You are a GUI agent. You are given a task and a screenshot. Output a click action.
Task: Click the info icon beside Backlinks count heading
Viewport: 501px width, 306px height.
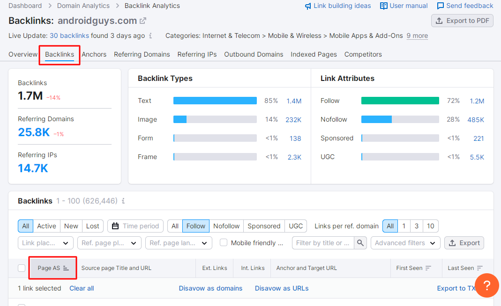123,201
